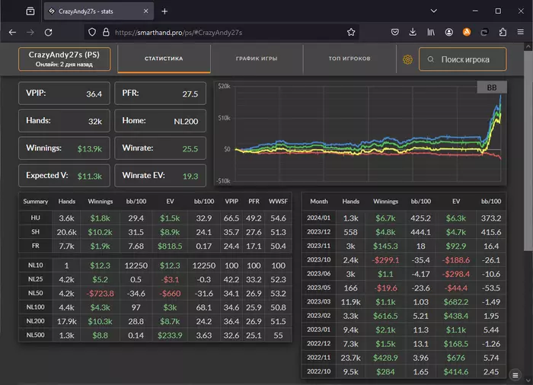The height and width of the screenshot is (385, 533).
Task: Open a new browser tab
Action: [x=164, y=11]
